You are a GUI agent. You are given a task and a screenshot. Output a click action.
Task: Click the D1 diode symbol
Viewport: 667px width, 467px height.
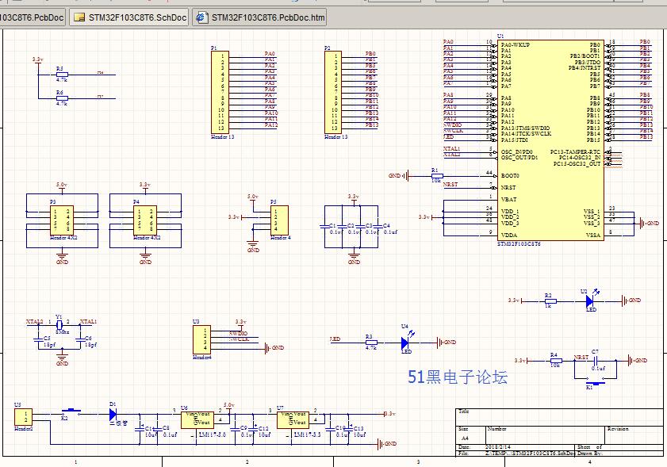112,414
